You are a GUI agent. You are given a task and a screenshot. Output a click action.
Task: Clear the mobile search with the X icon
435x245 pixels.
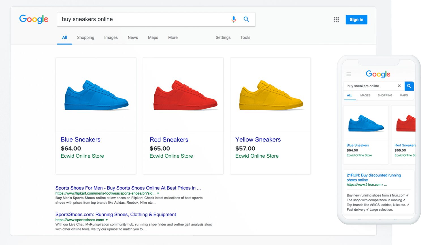click(x=399, y=86)
